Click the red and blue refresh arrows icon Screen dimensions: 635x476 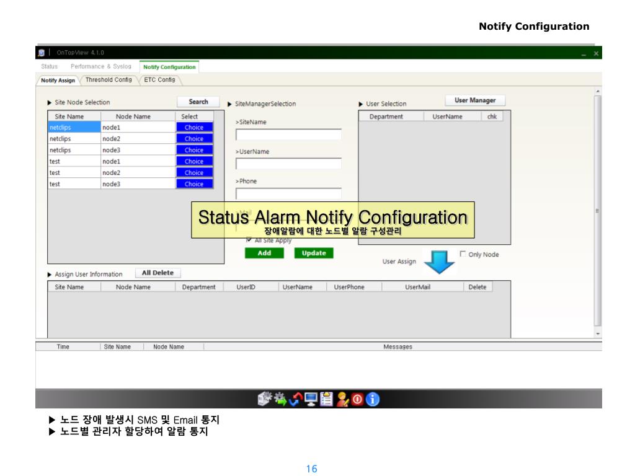[296, 399]
